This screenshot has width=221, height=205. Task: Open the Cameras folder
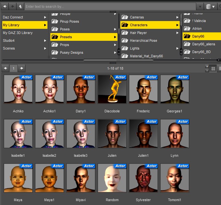[150, 17]
